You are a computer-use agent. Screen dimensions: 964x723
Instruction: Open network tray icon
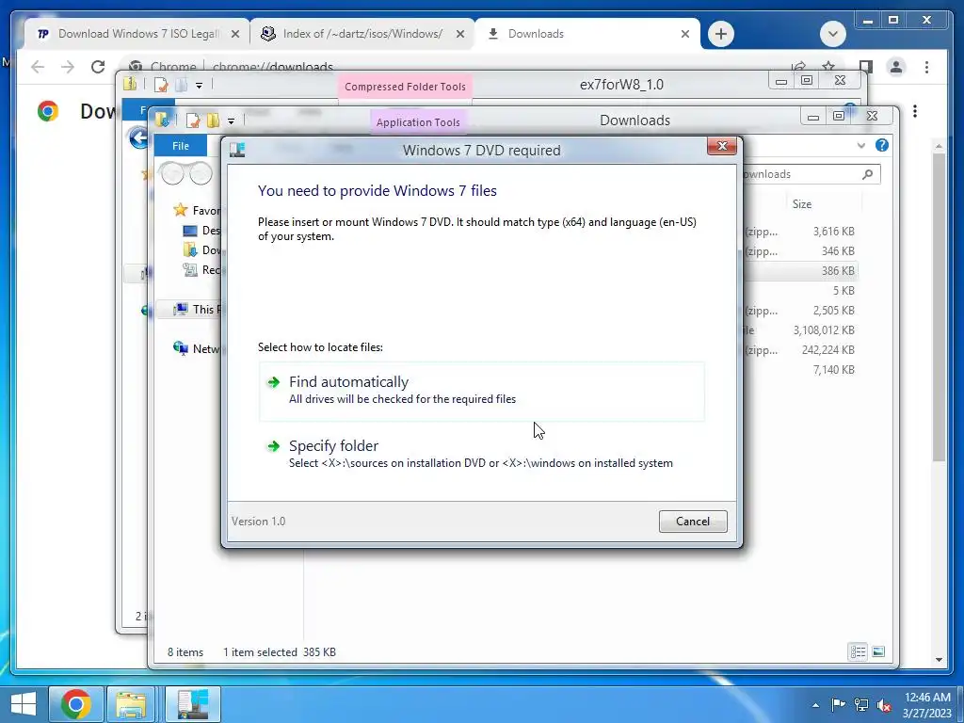[x=861, y=704]
